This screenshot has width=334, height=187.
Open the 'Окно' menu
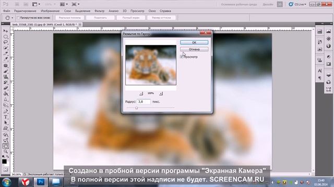(152, 11)
